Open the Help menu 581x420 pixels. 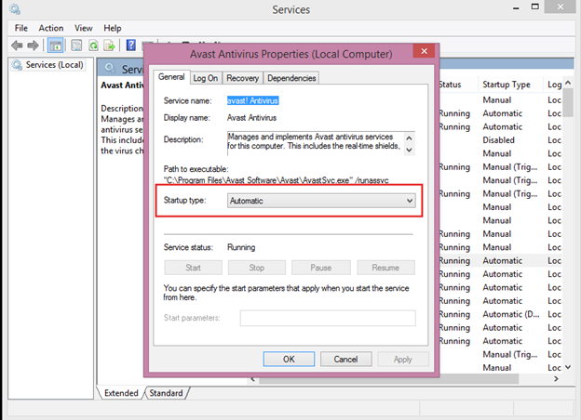click(113, 28)
